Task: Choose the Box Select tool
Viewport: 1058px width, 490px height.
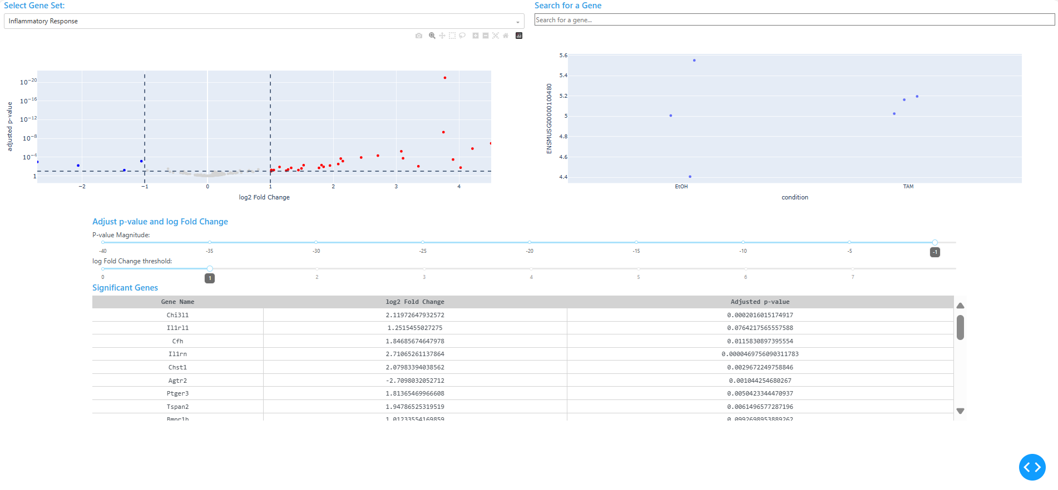Action: click(x=452, y=36)
